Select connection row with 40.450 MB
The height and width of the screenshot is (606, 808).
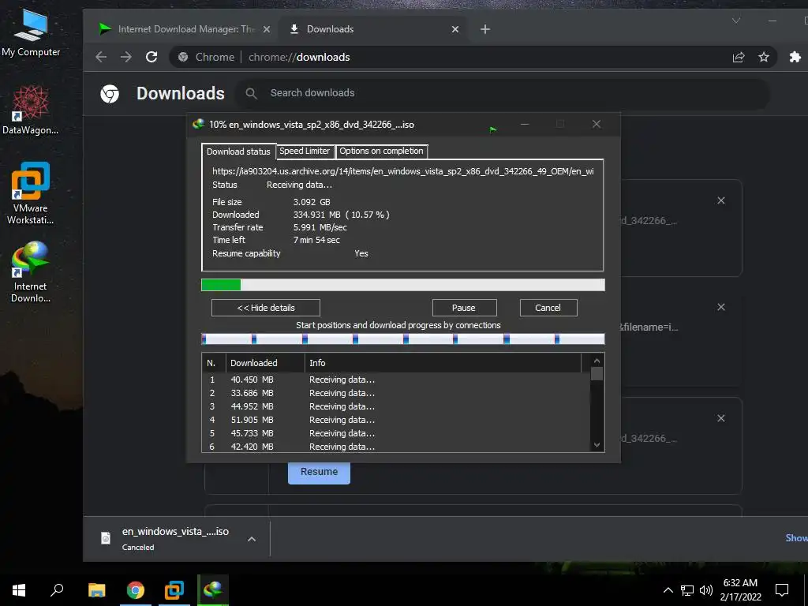click(x=396, y=380)
